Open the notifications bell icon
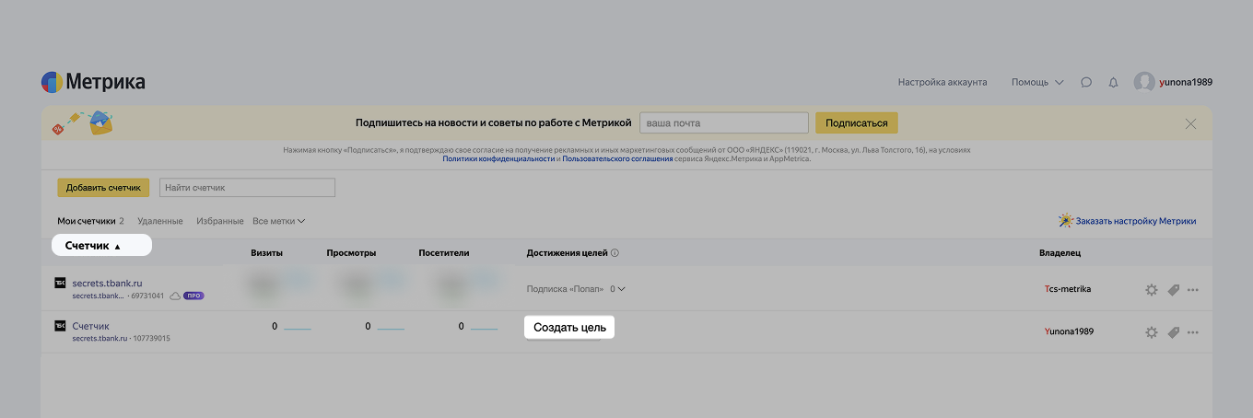This screenshot has height=418, width=1253. click(x=1113, y=82)
